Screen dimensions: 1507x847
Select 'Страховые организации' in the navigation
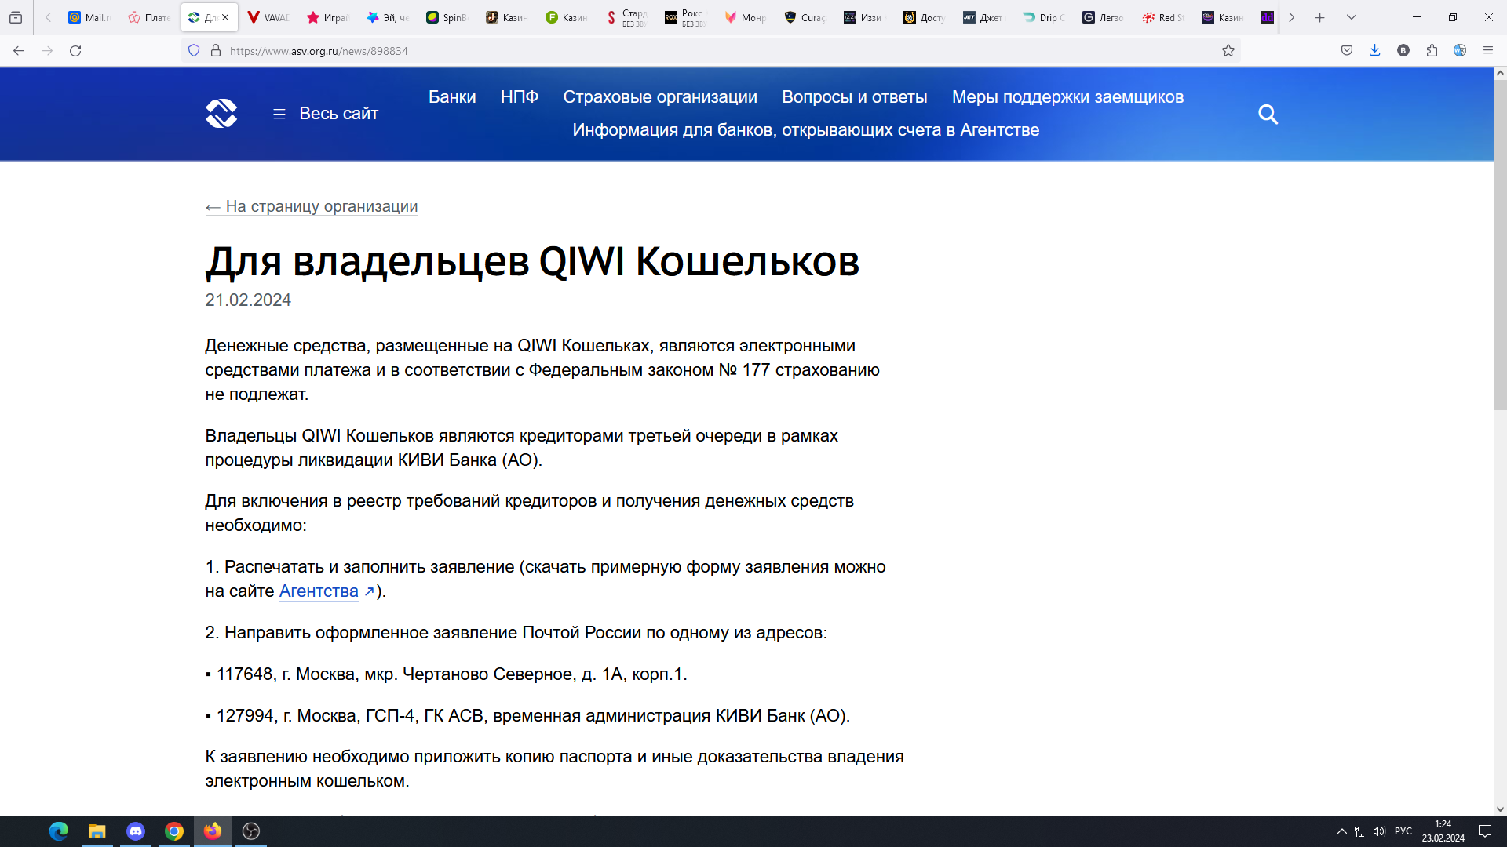coord(659,97)
